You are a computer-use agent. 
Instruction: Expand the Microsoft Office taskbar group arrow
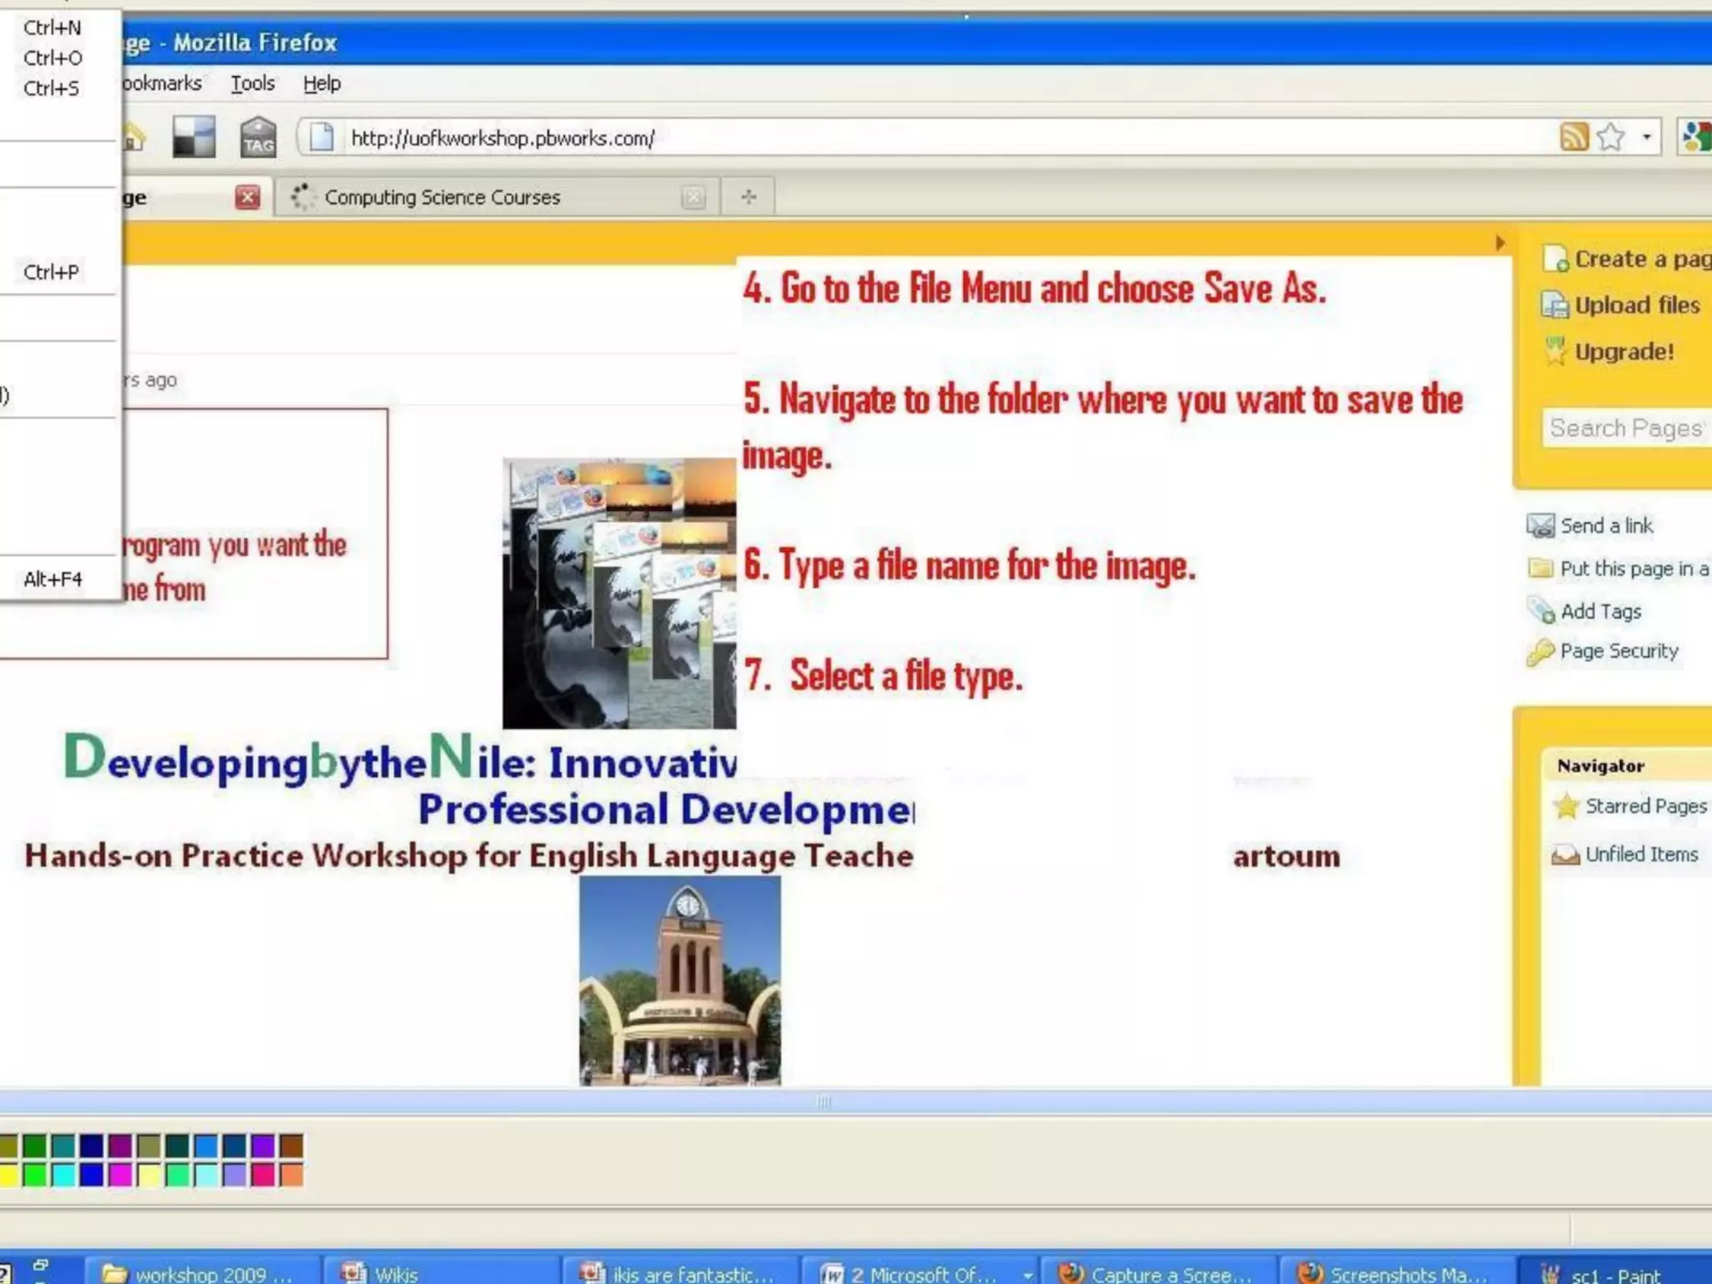click(x=1027, y=1274)
